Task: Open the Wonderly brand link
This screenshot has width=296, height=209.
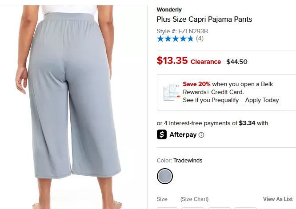Action: [169, 10]
